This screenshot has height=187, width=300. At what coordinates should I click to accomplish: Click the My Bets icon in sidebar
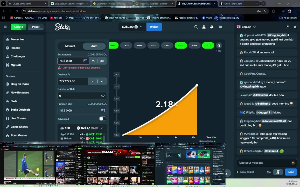tap(8, 65)
